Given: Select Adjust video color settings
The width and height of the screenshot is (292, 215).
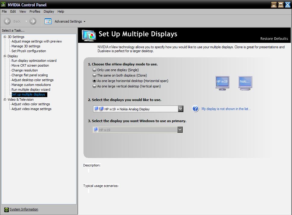Looking at the screenshot, I should [31, 104].
